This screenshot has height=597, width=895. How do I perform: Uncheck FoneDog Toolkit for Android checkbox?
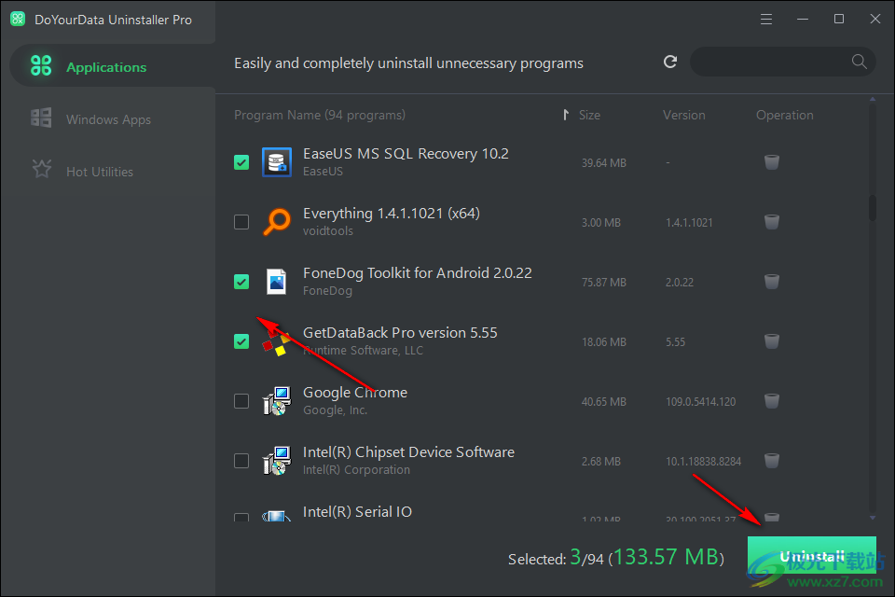241,282
